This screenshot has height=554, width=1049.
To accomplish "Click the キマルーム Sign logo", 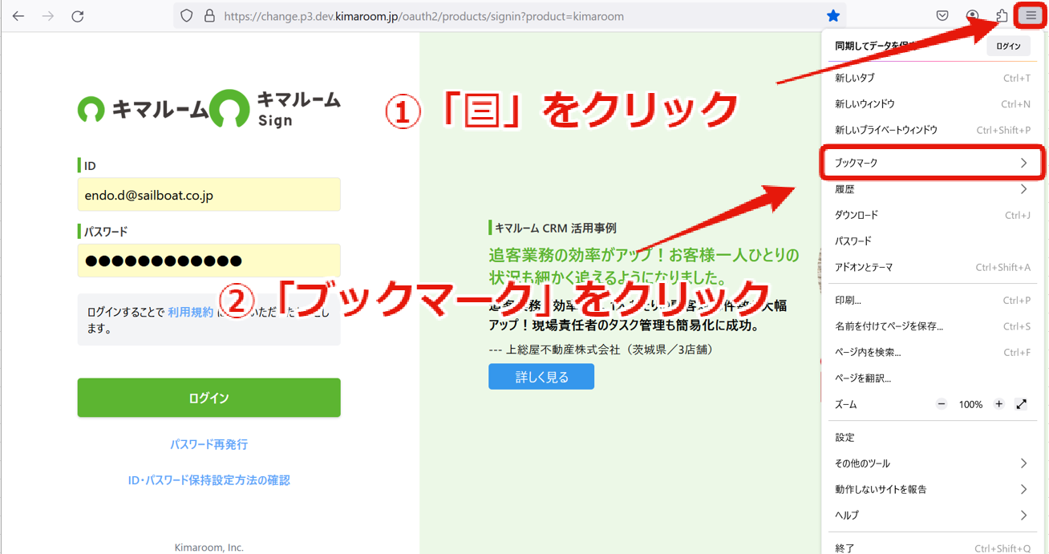I will (x=275, y=109).
